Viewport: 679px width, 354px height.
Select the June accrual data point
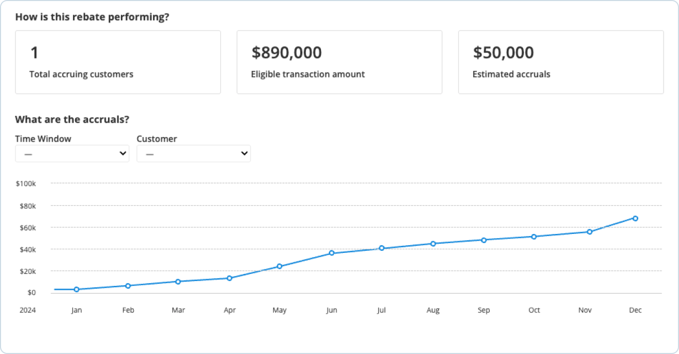pyautogui.click(x=332, y=253)
